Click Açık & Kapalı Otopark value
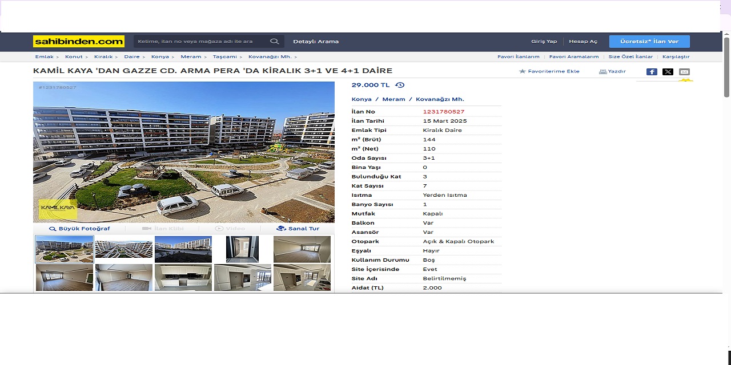731x365 pixels. [459, 241]
